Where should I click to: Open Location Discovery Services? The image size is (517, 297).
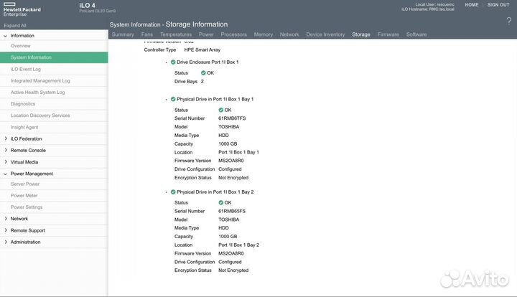click(x=54, y=115)
